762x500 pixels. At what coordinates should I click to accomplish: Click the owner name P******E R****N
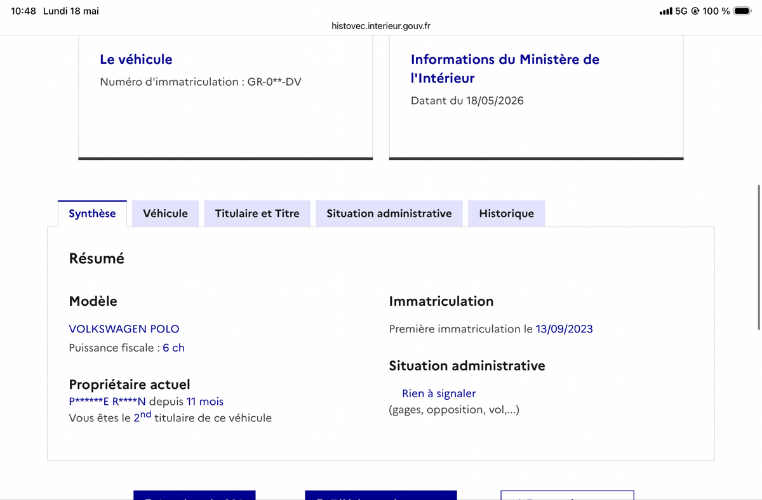click(x=107, y=401)
